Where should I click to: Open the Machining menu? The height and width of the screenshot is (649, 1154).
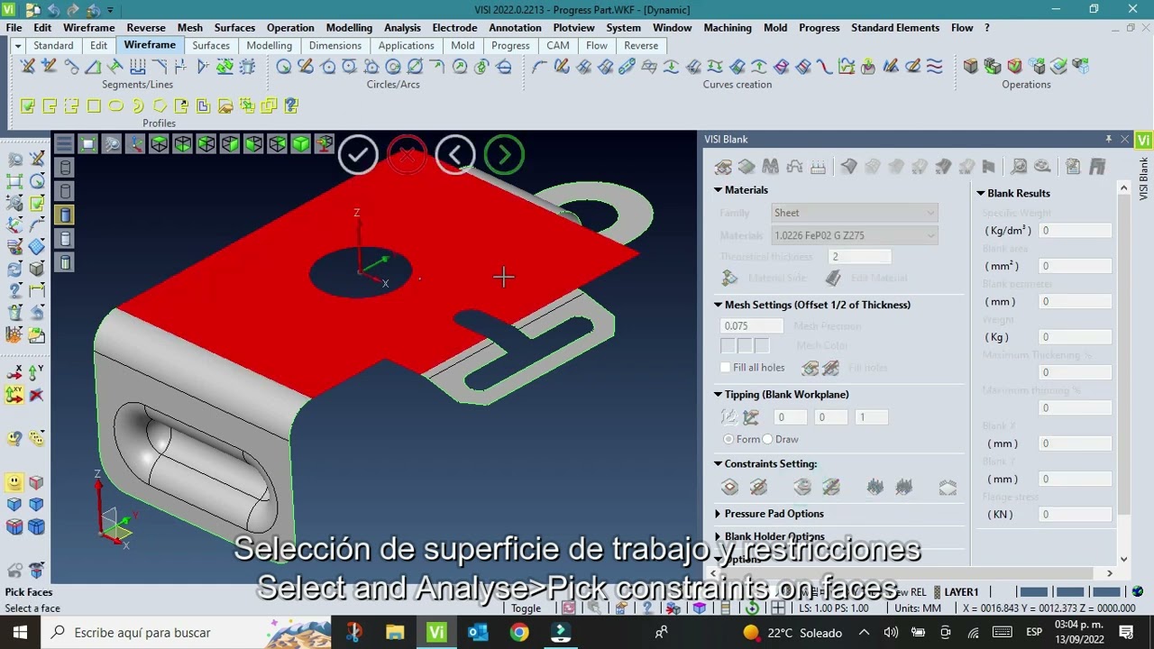pos(728,28)
